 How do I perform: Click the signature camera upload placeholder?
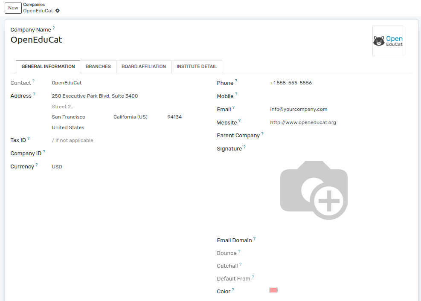(x=314, y=190)
